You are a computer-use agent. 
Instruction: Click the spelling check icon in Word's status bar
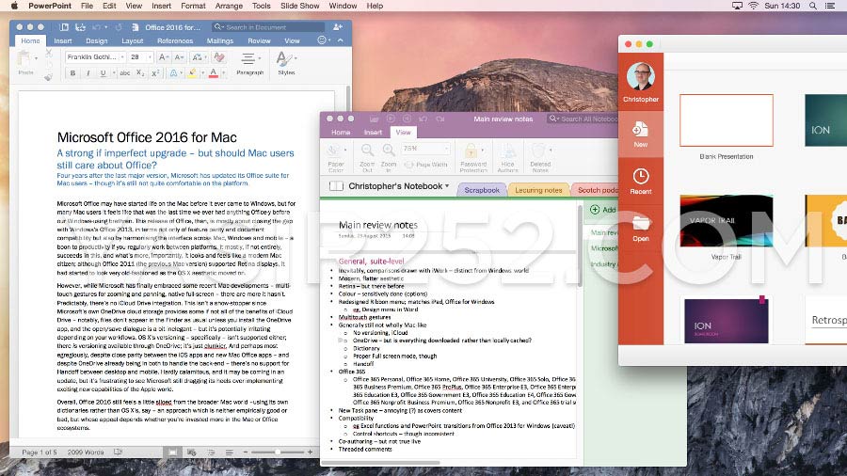pos(118,452)
